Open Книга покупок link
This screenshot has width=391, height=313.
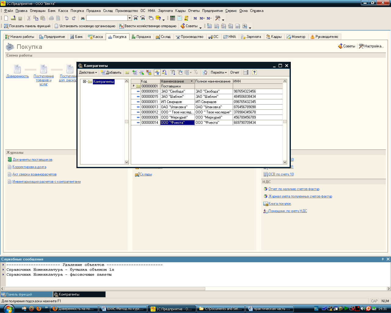click(280, 204)
